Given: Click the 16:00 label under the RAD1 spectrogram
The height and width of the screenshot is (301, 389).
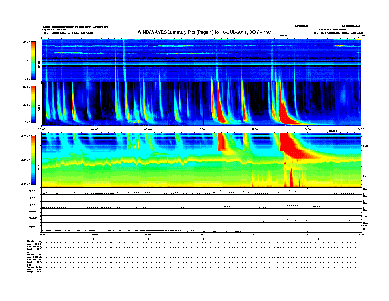Looking at the screenshot, I should tap(254, 129).
